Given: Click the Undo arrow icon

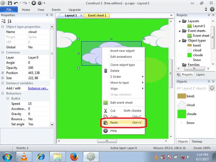Looking at the screenshot, I should (16, 3).
